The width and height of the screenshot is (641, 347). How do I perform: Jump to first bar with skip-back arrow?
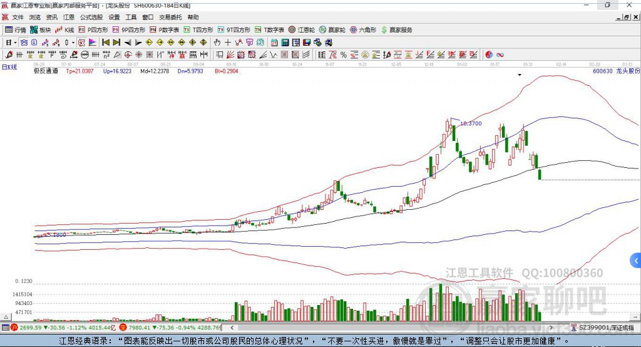(105, 43)
